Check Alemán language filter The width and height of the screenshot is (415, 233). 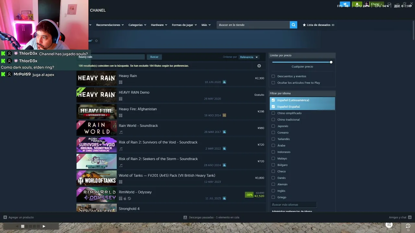[273, 184]
